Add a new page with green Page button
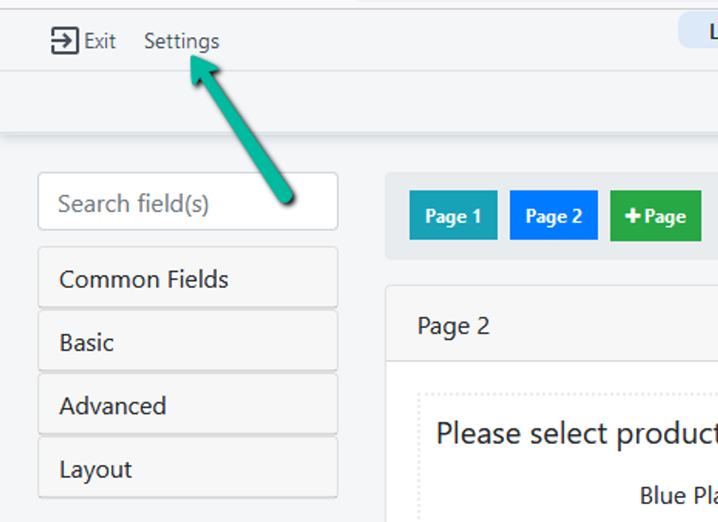 655,216
